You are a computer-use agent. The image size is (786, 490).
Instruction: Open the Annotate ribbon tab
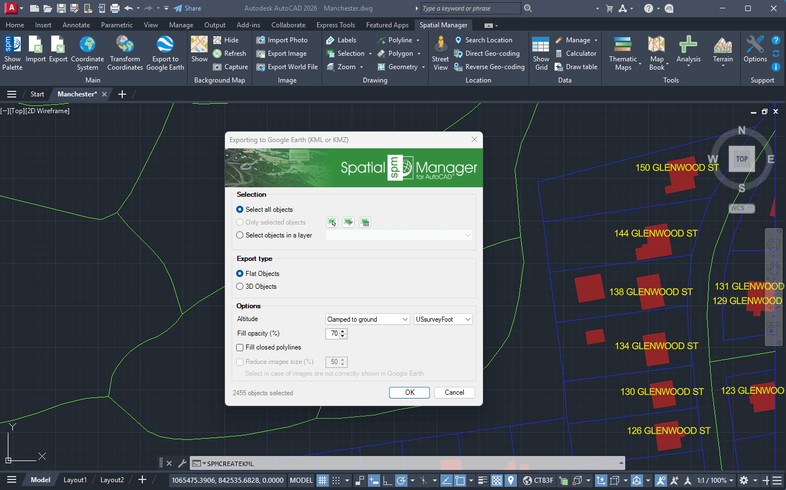[x=76, y=25]
